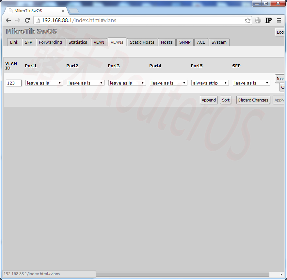Click the horizontal scrollbar thumb
Viewport: 287px width, 280px height.
click(x=182, y=274)
